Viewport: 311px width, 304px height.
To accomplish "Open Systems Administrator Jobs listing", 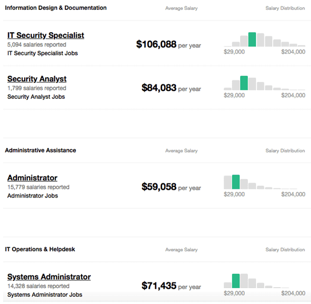I will (x=45, y=294).
